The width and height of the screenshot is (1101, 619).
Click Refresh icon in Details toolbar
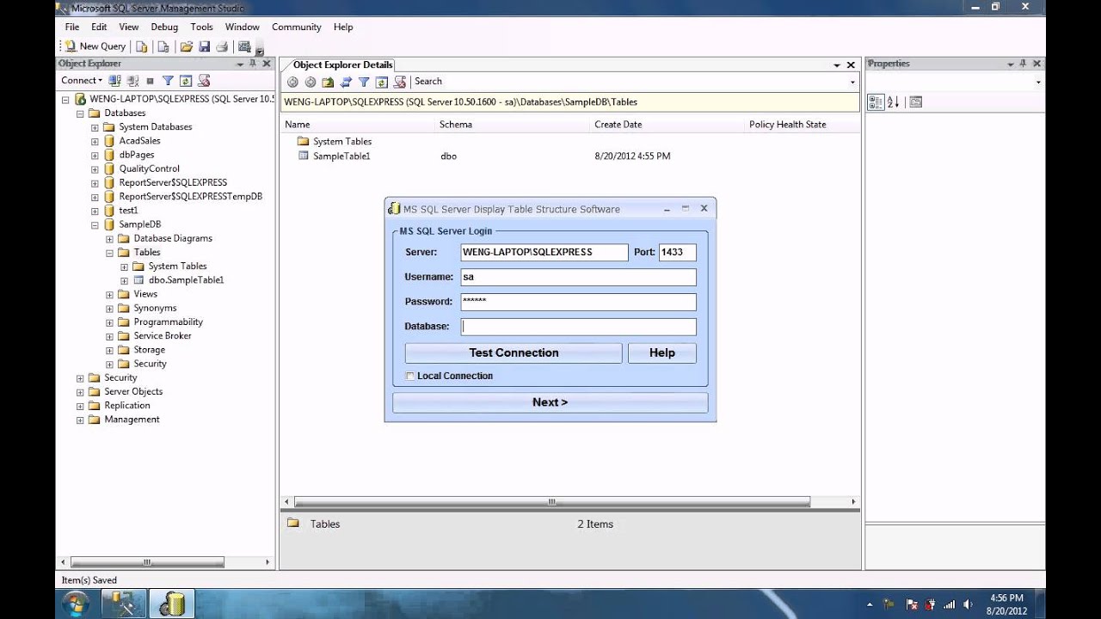[381, 82]
